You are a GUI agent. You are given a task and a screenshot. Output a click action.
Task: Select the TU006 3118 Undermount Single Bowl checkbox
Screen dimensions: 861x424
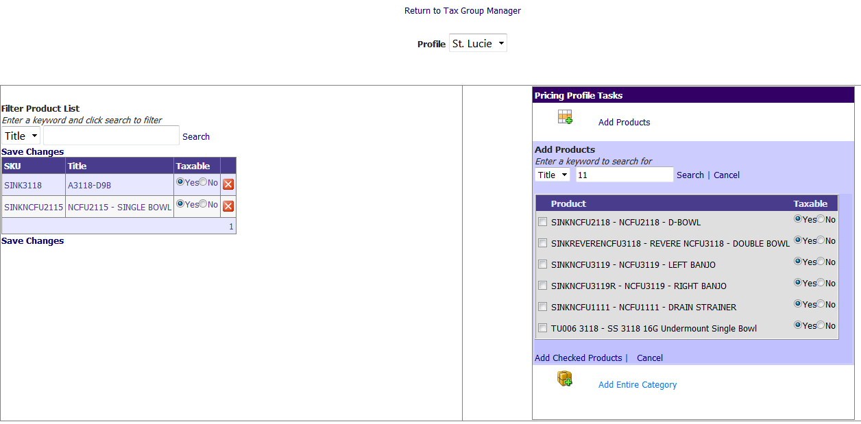[543, 328]
